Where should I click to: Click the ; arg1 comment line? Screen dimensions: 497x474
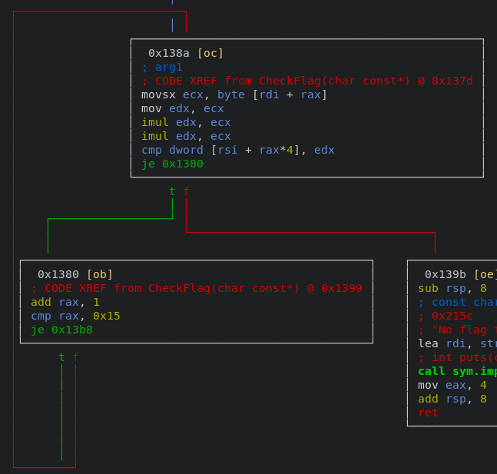161,67
